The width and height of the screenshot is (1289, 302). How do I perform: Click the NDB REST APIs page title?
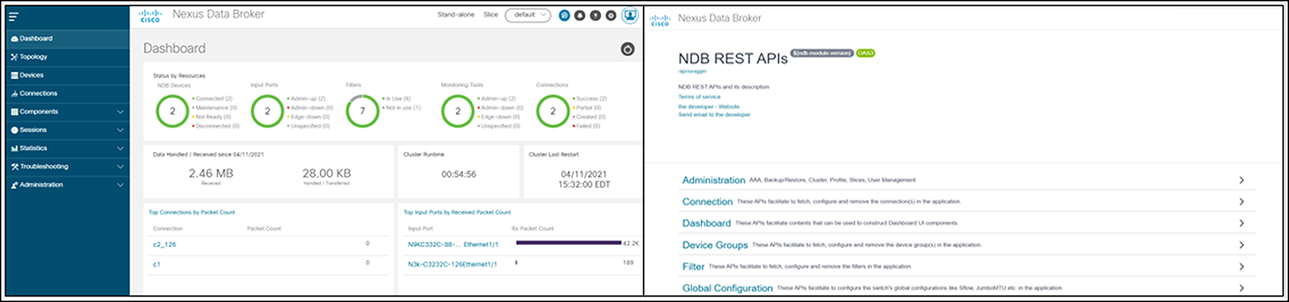pos(733,59)
